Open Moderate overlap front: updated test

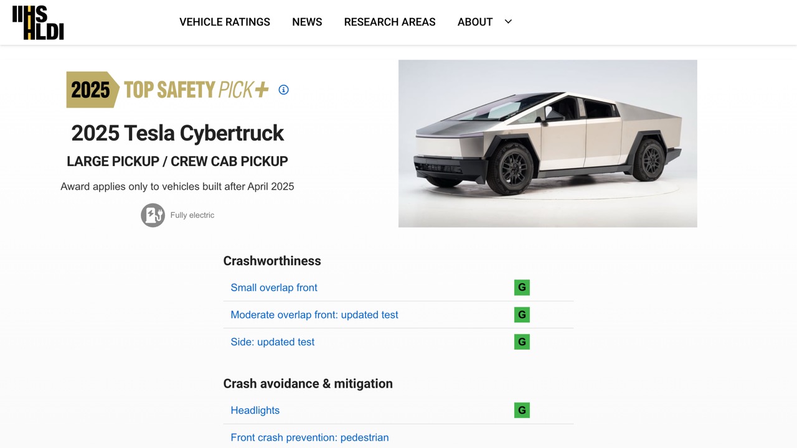click(314, 315)
